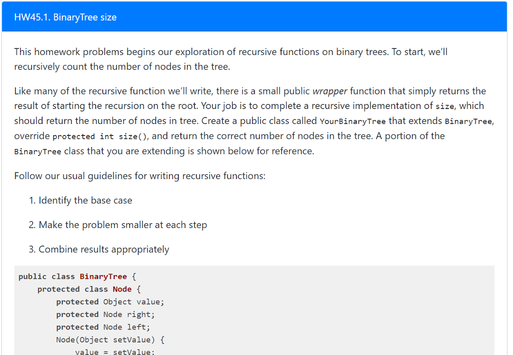Select the first paragraph about recursive functions
513x355 pixels.
pyautogui.click(x=230, y=58)
